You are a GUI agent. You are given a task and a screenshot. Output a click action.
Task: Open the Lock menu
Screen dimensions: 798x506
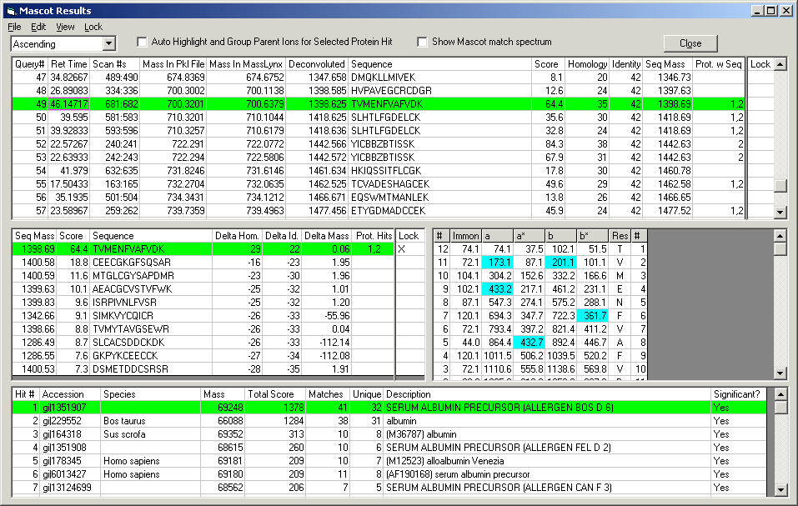(x=93, y=27)
